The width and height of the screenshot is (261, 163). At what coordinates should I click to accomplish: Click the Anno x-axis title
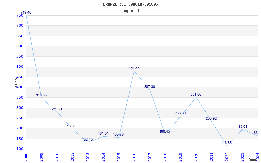point(253,160)
